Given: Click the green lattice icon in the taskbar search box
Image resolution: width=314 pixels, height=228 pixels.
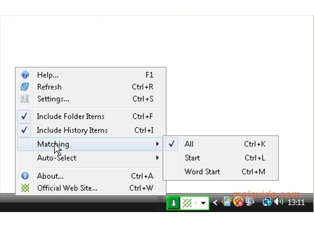Looking at the screenshot, I should coord(187,203).
